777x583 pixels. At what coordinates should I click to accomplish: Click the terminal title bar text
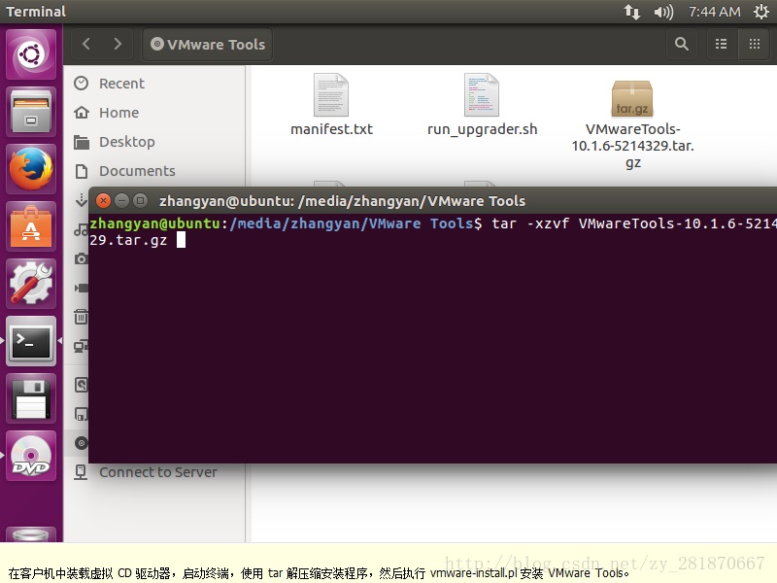tap(343, 201)
